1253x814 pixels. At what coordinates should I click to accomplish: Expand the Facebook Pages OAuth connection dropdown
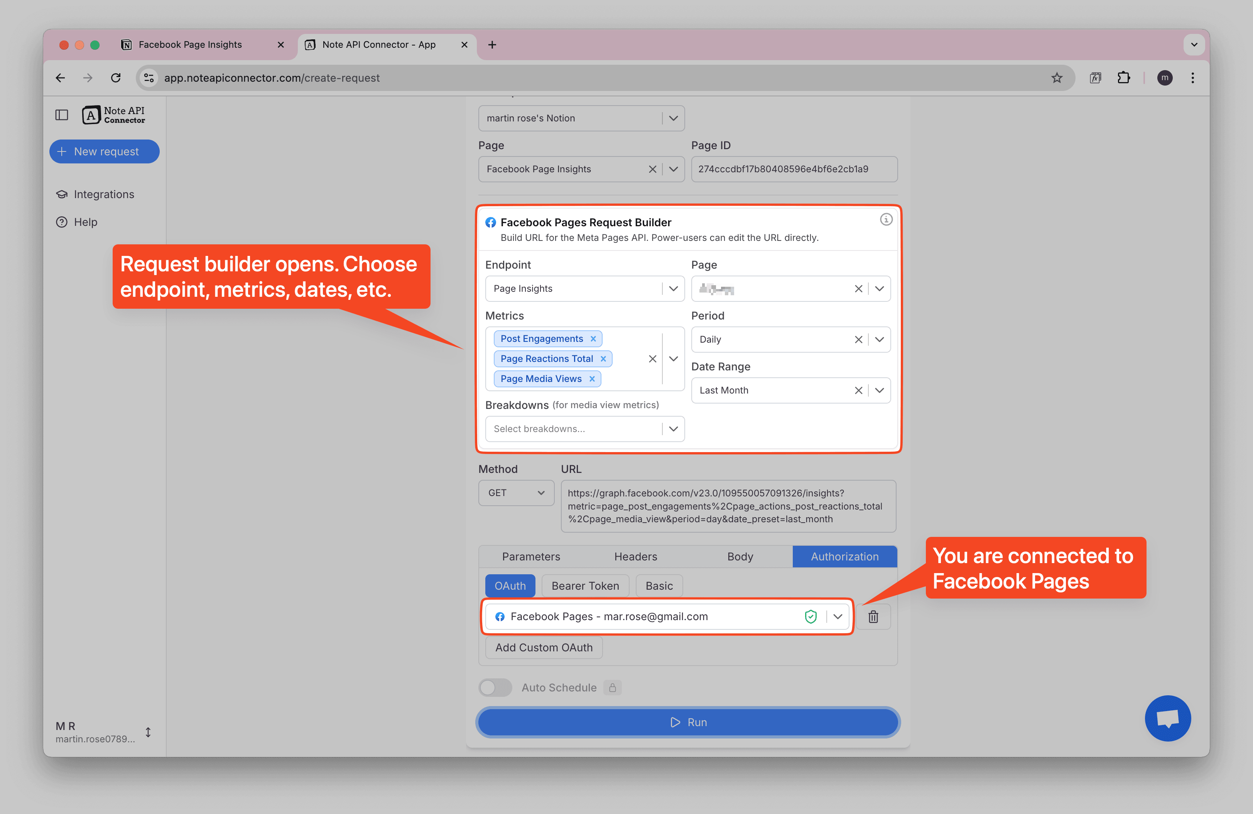838,616
